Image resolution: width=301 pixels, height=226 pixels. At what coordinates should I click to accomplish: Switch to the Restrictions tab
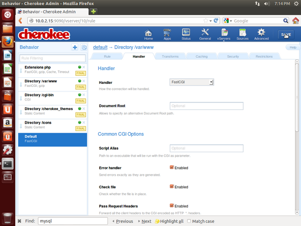click(x=264, y=56)
